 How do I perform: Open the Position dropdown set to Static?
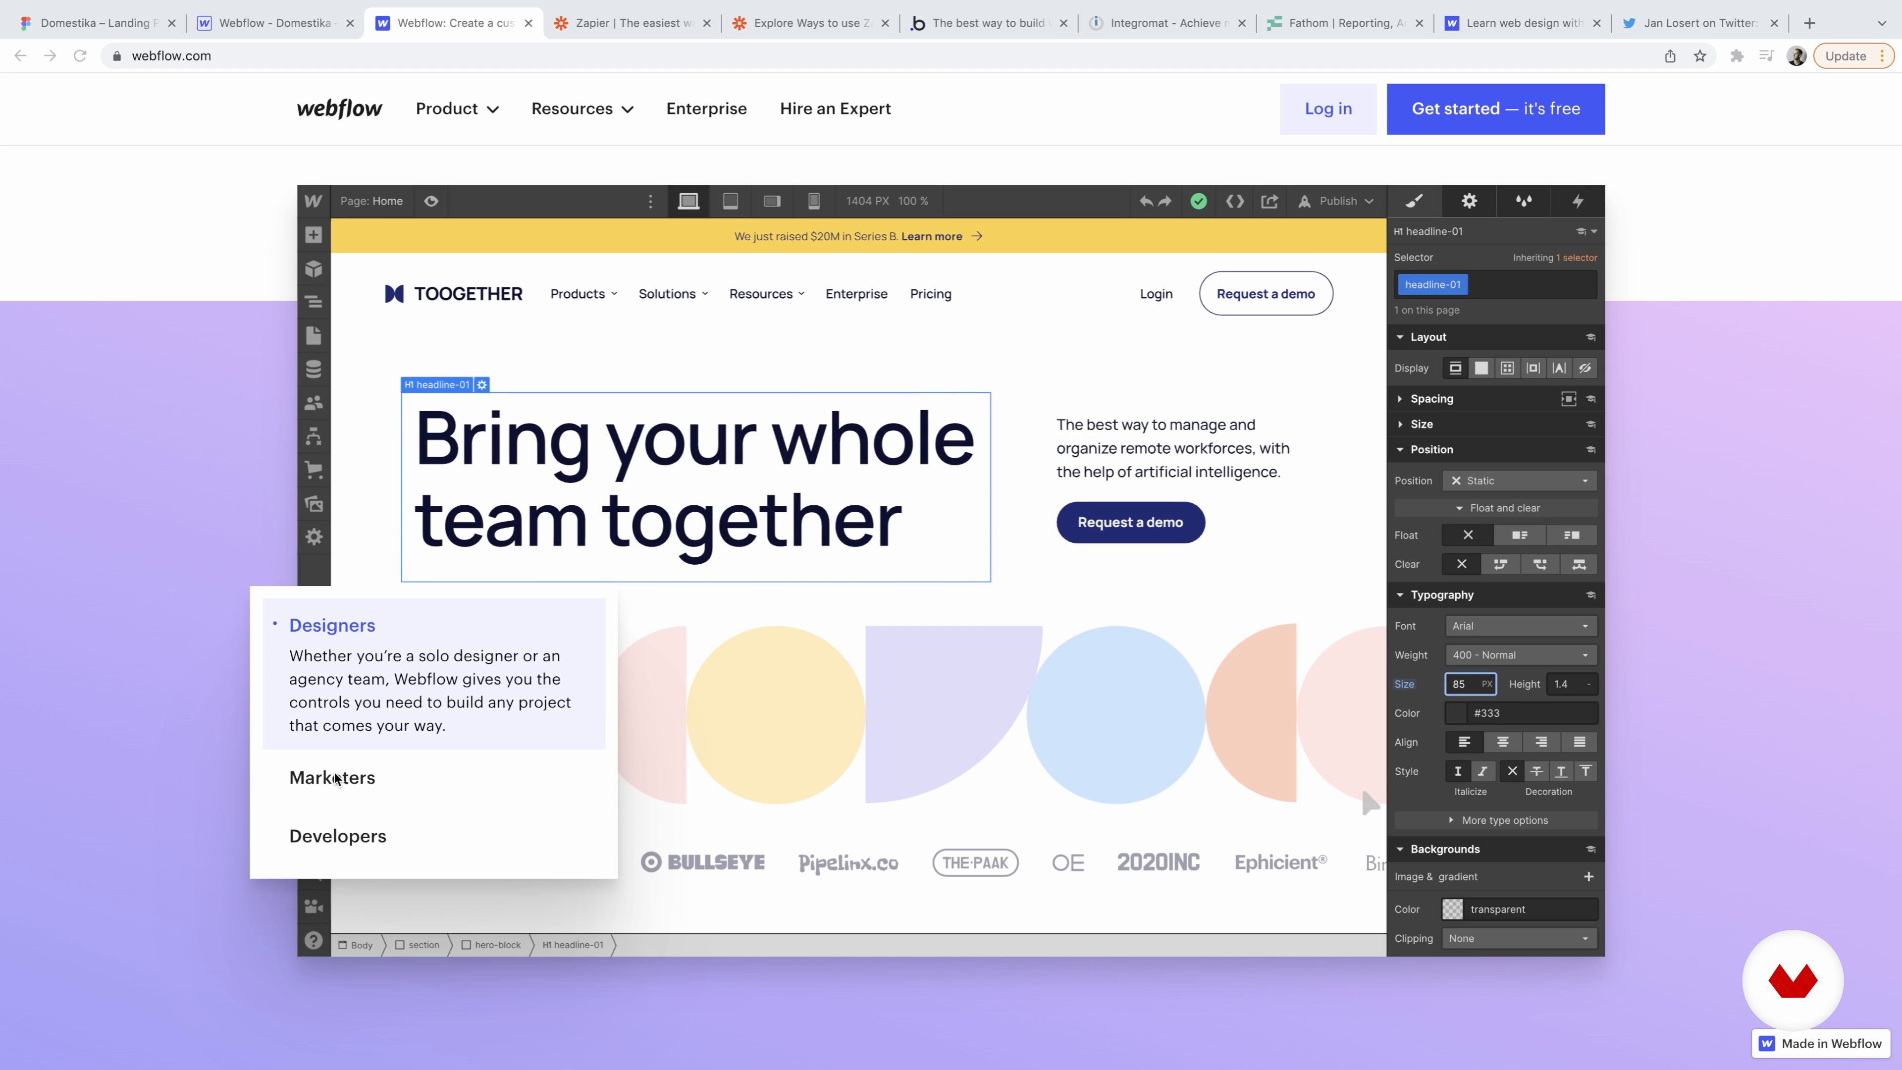point(1520,481)
